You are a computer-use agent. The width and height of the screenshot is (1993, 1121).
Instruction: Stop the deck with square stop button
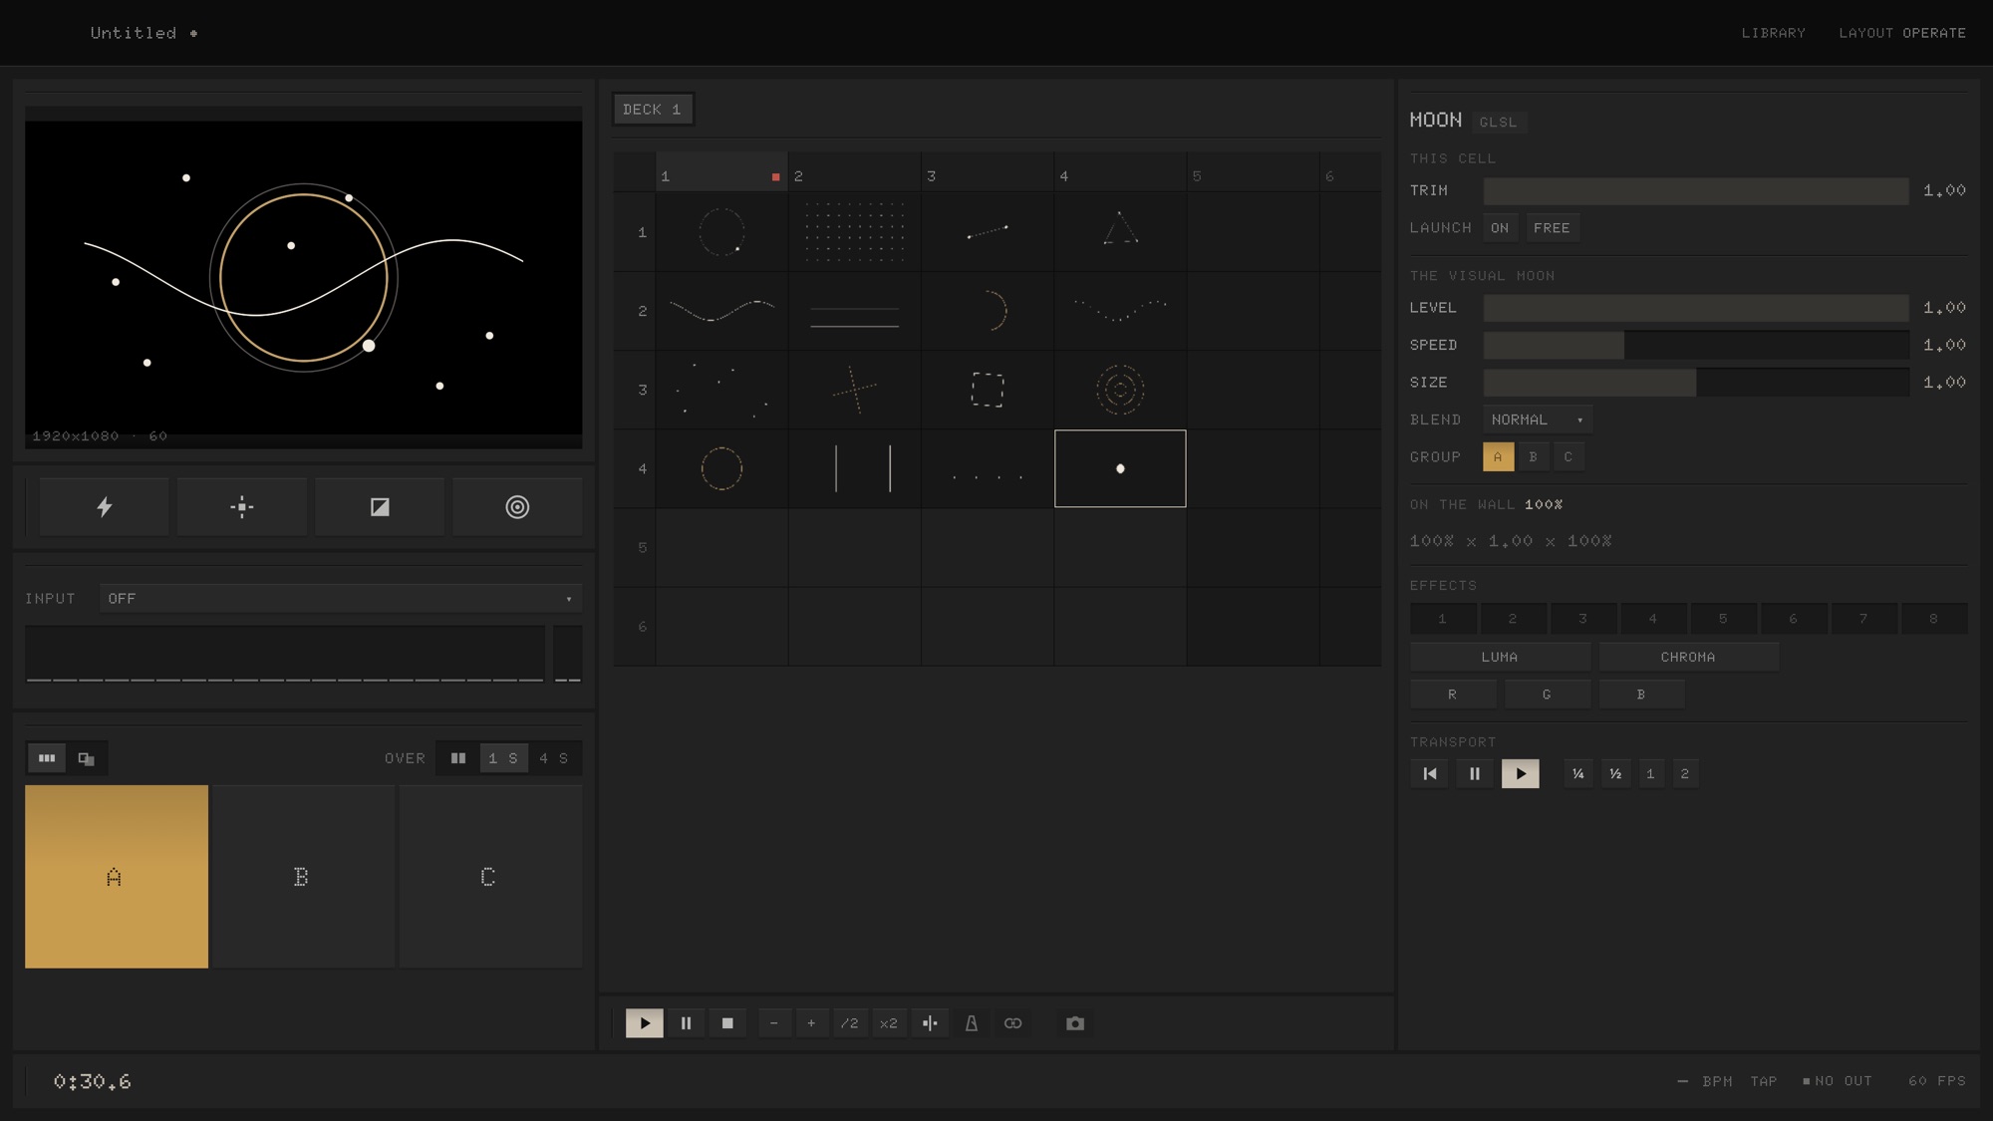tap(727, 1023)
